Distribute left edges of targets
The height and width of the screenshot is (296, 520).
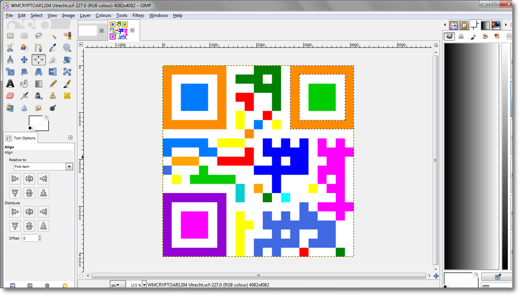[15, 212]
